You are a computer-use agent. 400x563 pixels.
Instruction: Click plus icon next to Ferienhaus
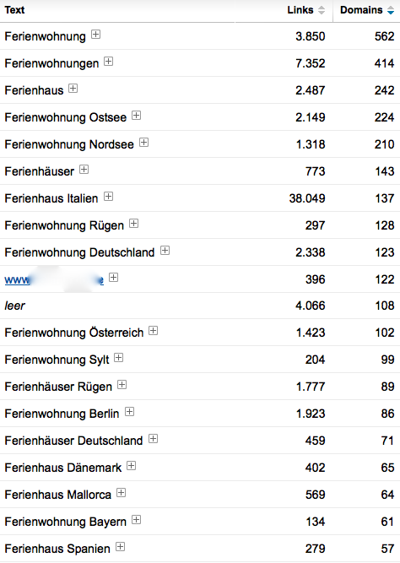(73, 89)
